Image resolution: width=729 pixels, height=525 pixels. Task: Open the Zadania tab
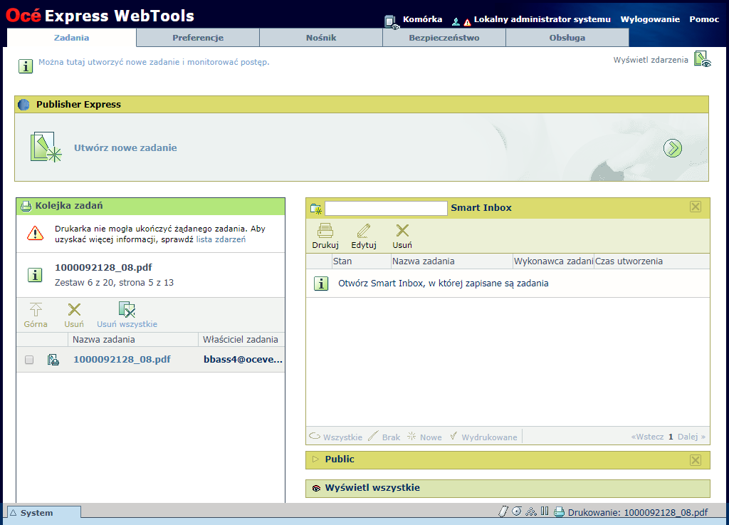[x=72, y=38]
